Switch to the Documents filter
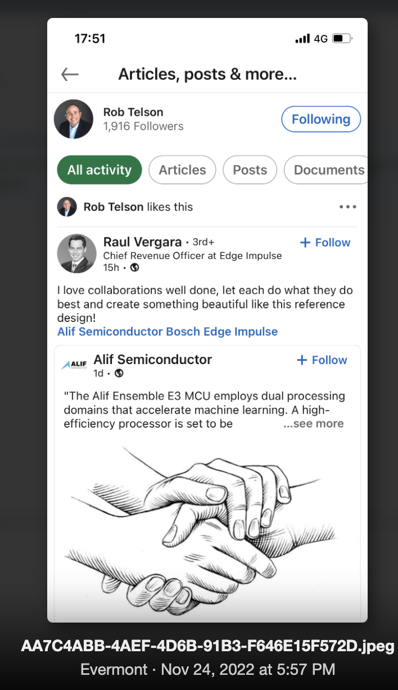398x690 pixels. [x=328, y=170]
